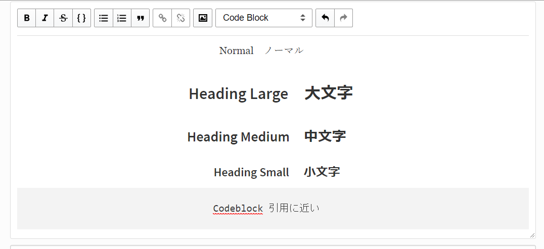Image resolution: width=544 pixels, height=249 pixels.
Task: Toggle bold formatting
Action: (27, 18)
